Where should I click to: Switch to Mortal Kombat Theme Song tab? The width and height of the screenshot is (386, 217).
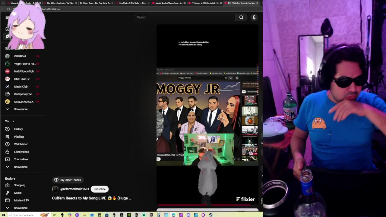coord(169,3)
